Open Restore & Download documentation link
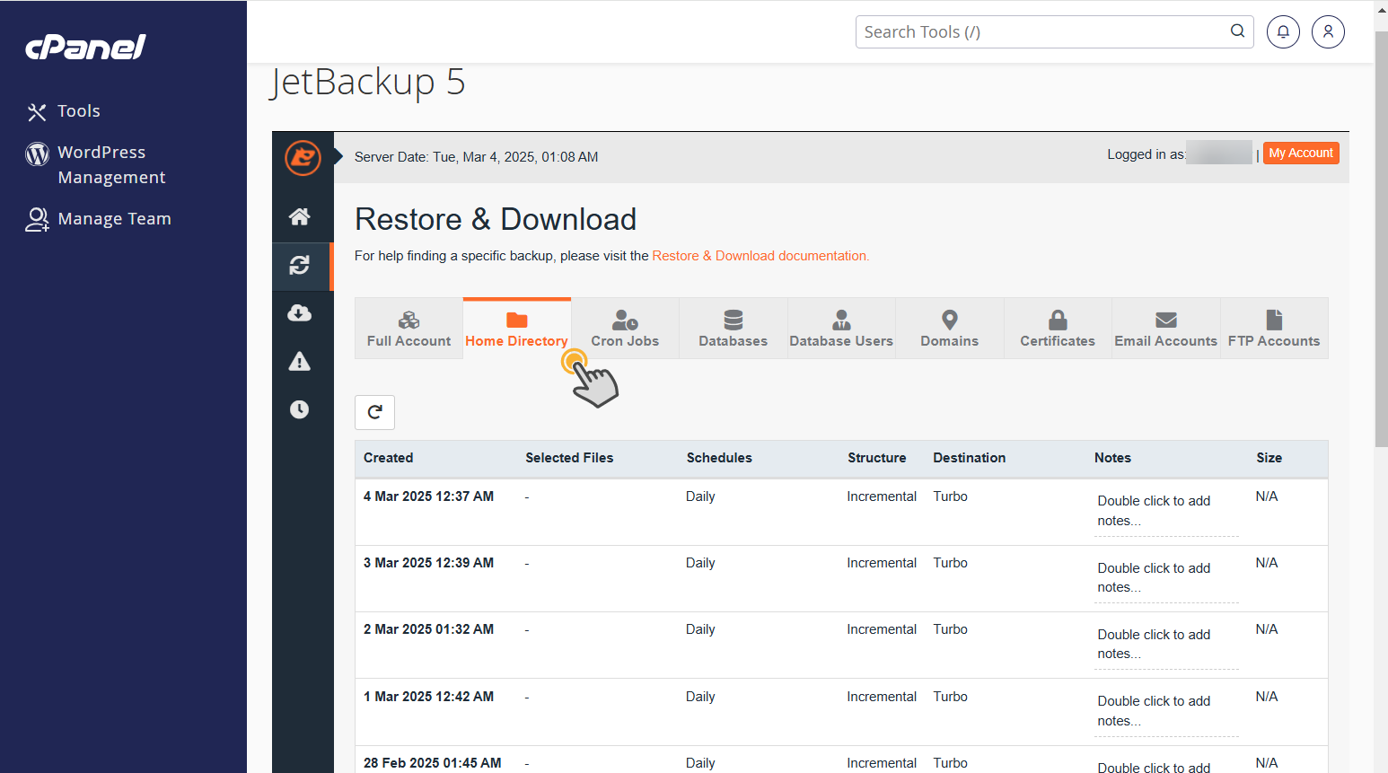 (760, 256)
